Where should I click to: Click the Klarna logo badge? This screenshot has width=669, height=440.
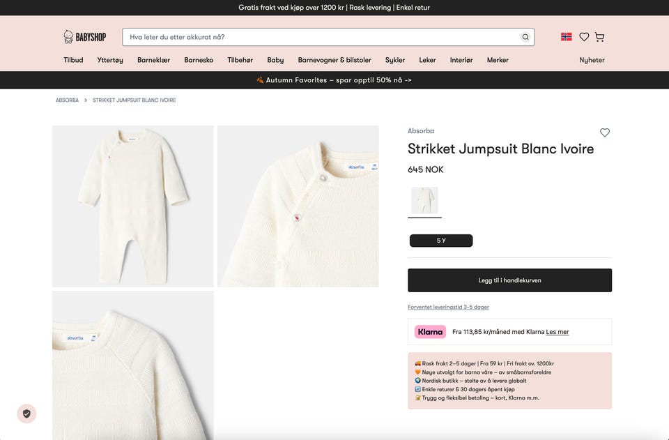[x=430, y=332]
